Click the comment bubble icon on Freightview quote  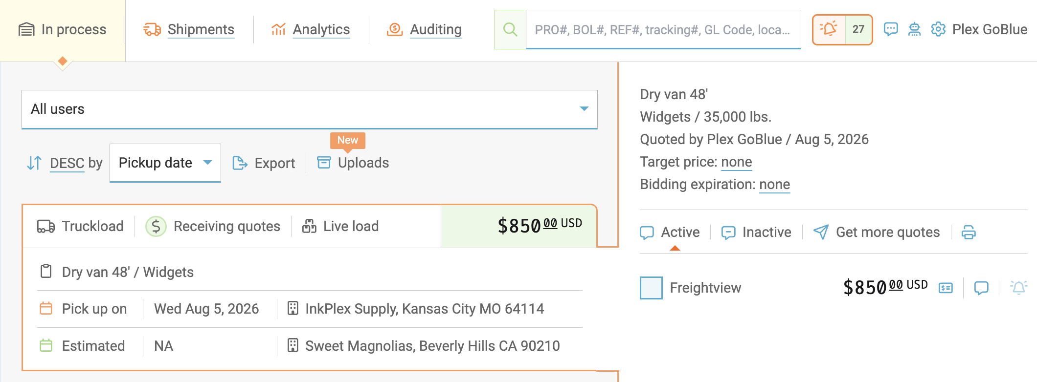981,288
